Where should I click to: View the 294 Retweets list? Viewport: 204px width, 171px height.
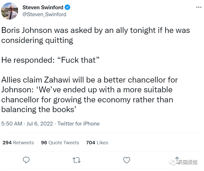click(x=18, y=142)
